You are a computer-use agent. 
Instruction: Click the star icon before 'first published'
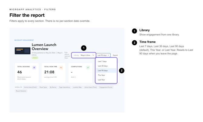pos(32,53)
